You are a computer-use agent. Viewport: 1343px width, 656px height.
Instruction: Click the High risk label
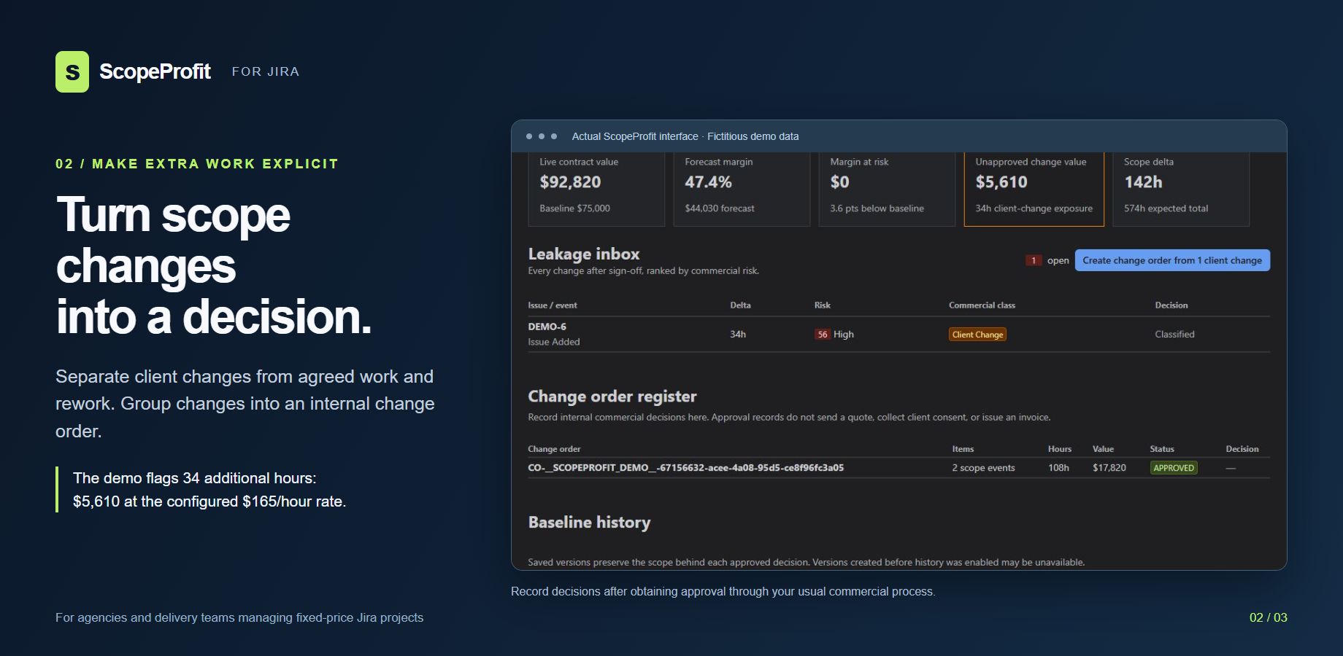tap(844, 334)
